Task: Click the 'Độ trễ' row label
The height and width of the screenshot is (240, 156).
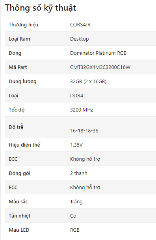Action: pyautogui.click(x=16, y=127)
